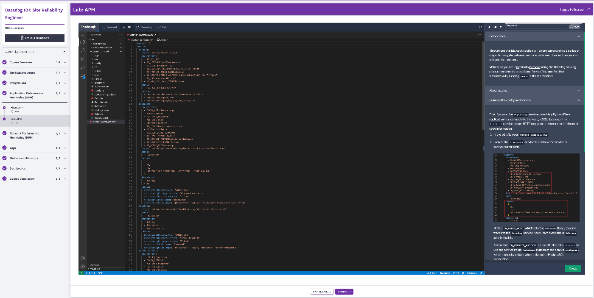594x298 pixels.
Task: Click the notification bell in status bar
Action: pos(480,273)
